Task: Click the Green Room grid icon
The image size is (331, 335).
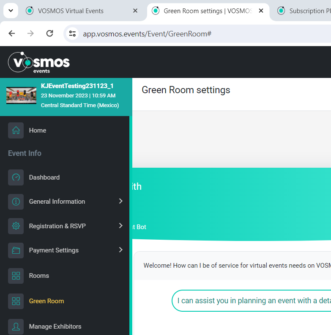Action: pyautogui.click(x=16, y=301)
